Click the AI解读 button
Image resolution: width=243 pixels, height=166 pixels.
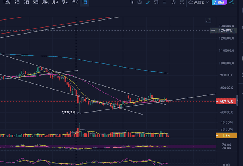[218, 2]
